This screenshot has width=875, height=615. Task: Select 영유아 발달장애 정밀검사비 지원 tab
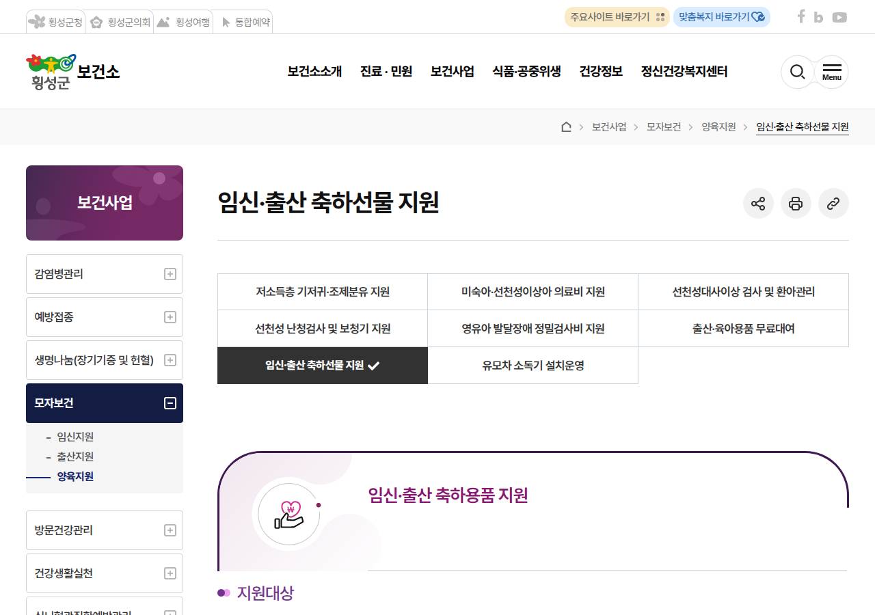point(533,329)
